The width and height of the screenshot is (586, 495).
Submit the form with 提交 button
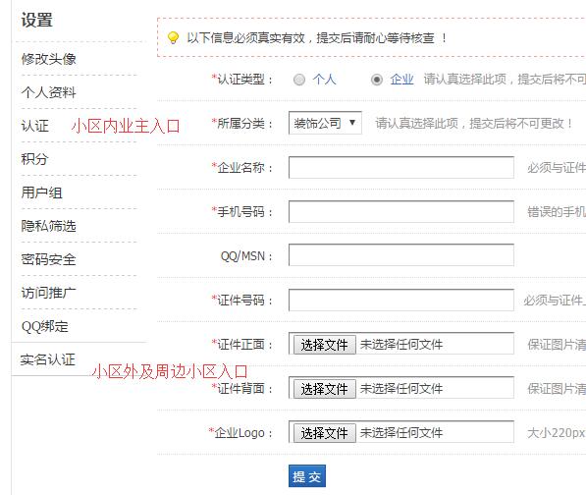pos(307,476)
